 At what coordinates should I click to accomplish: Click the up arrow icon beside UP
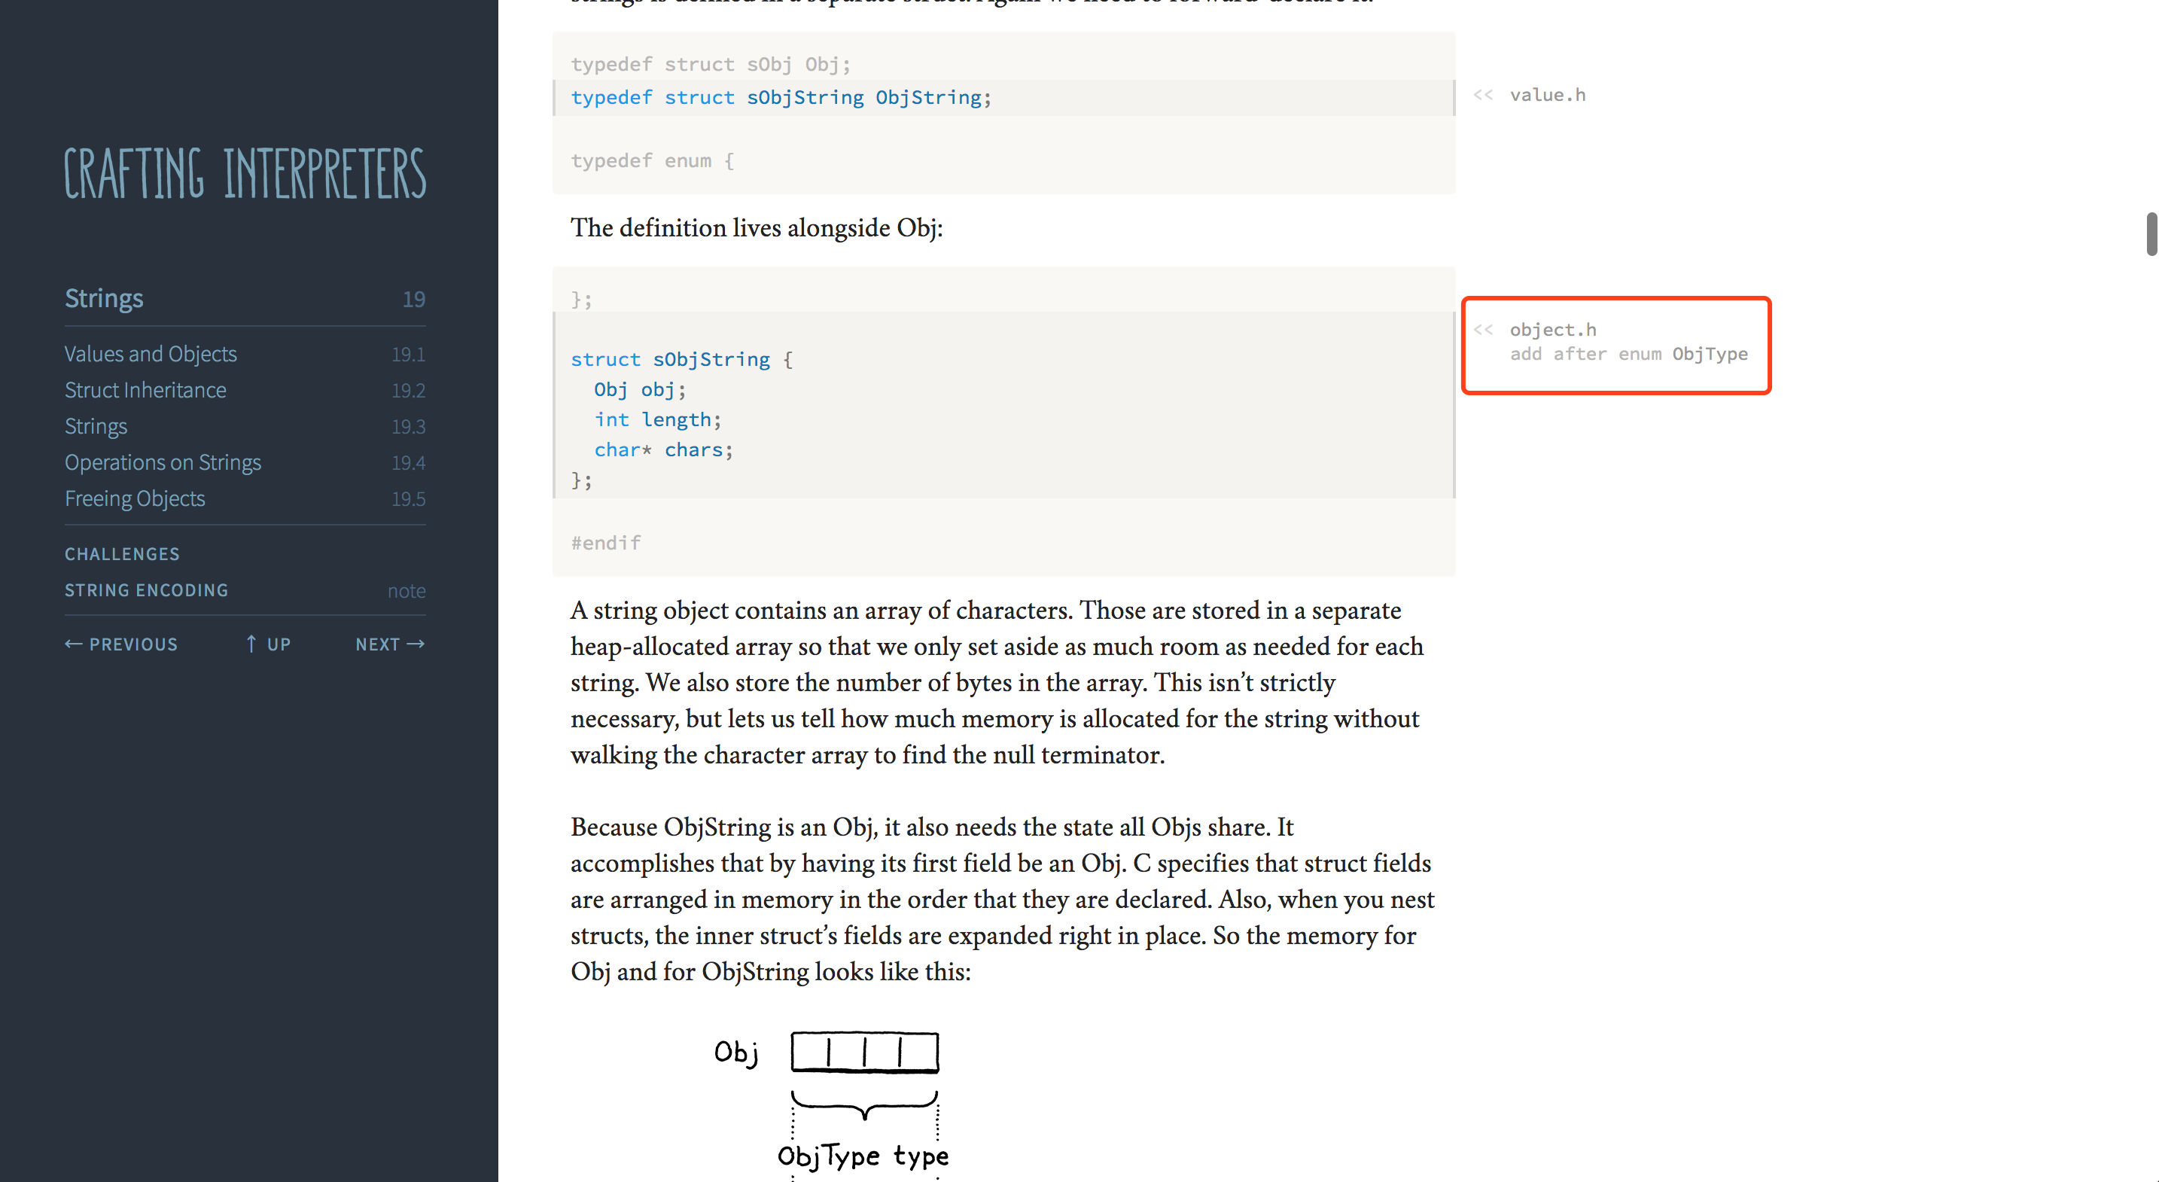[251, 644]
